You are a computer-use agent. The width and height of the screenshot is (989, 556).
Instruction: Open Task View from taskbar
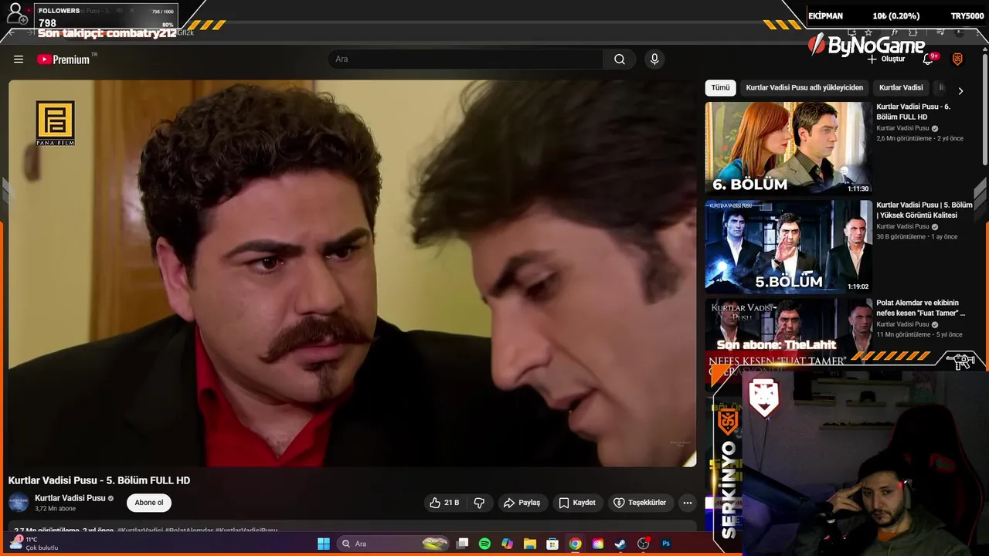pos(462,544)
